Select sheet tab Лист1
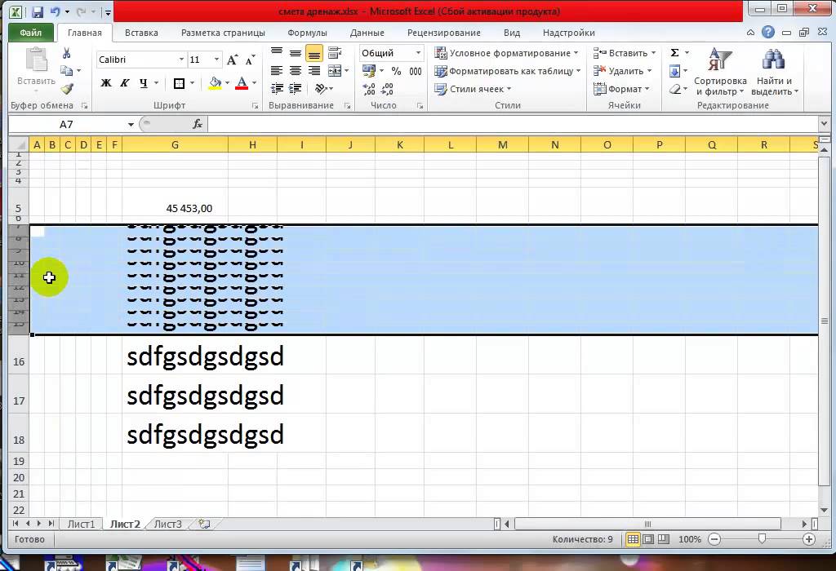836x571 pixels. (x=81, y=525)
